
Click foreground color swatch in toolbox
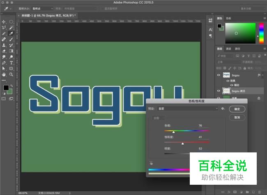click(6, 88)
